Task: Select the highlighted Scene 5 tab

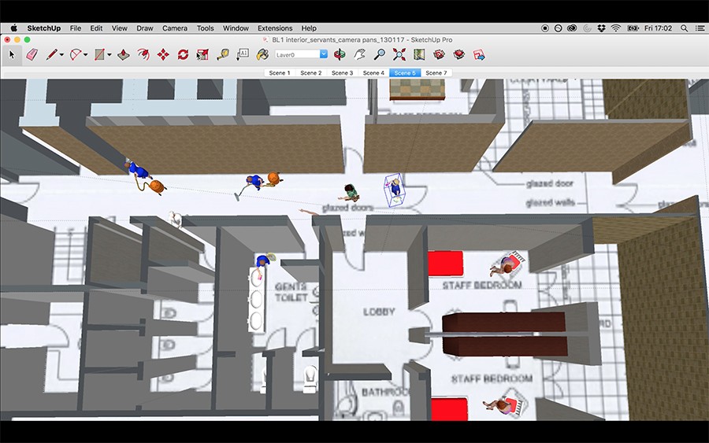Action: 405,72
